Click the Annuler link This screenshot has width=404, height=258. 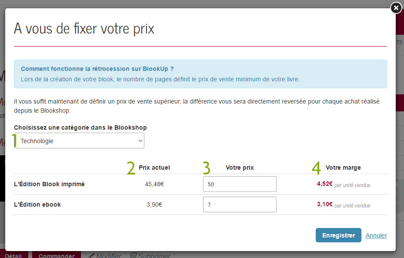click(376, 235)
